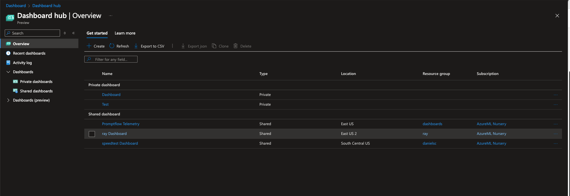The width and height of the screenshot is (570, 196).
Task: Open row menu for speedtest Dashboard
Action: tap(556, 143)
